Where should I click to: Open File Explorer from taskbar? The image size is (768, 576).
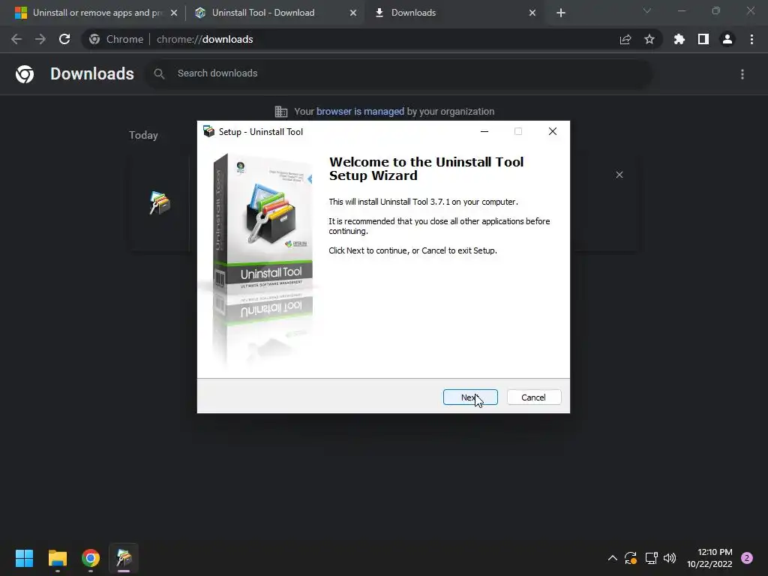[58, 558]
